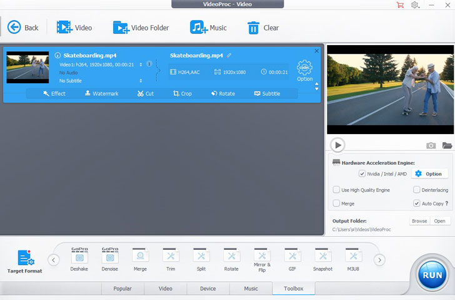Start processing with the RUN button
Screen dimensions: 455x300
pyautogui.click(x=432, y=275)
